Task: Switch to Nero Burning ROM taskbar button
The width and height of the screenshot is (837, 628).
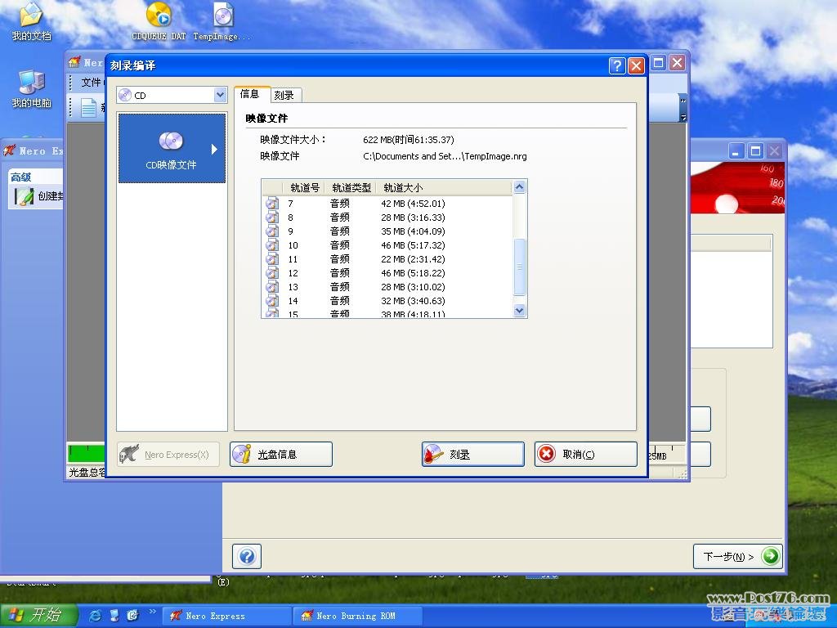Action: (357, 617)
